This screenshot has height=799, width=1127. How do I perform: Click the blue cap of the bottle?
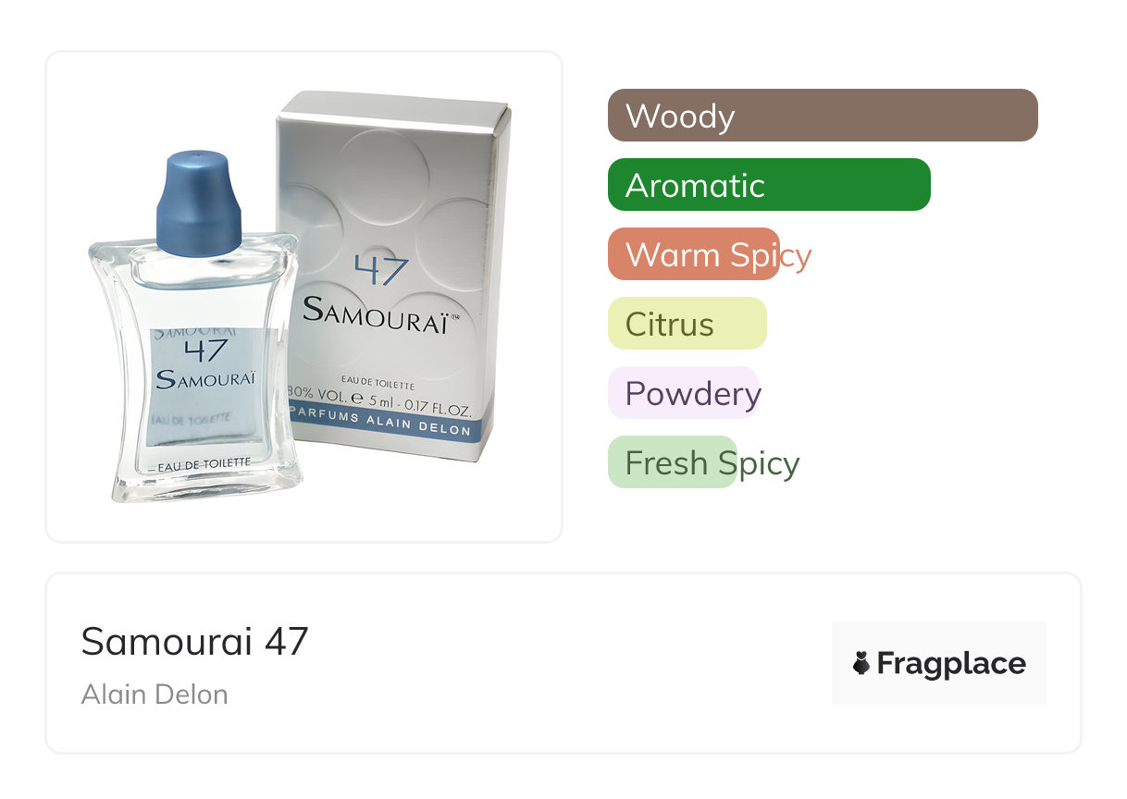pos(198,203)
